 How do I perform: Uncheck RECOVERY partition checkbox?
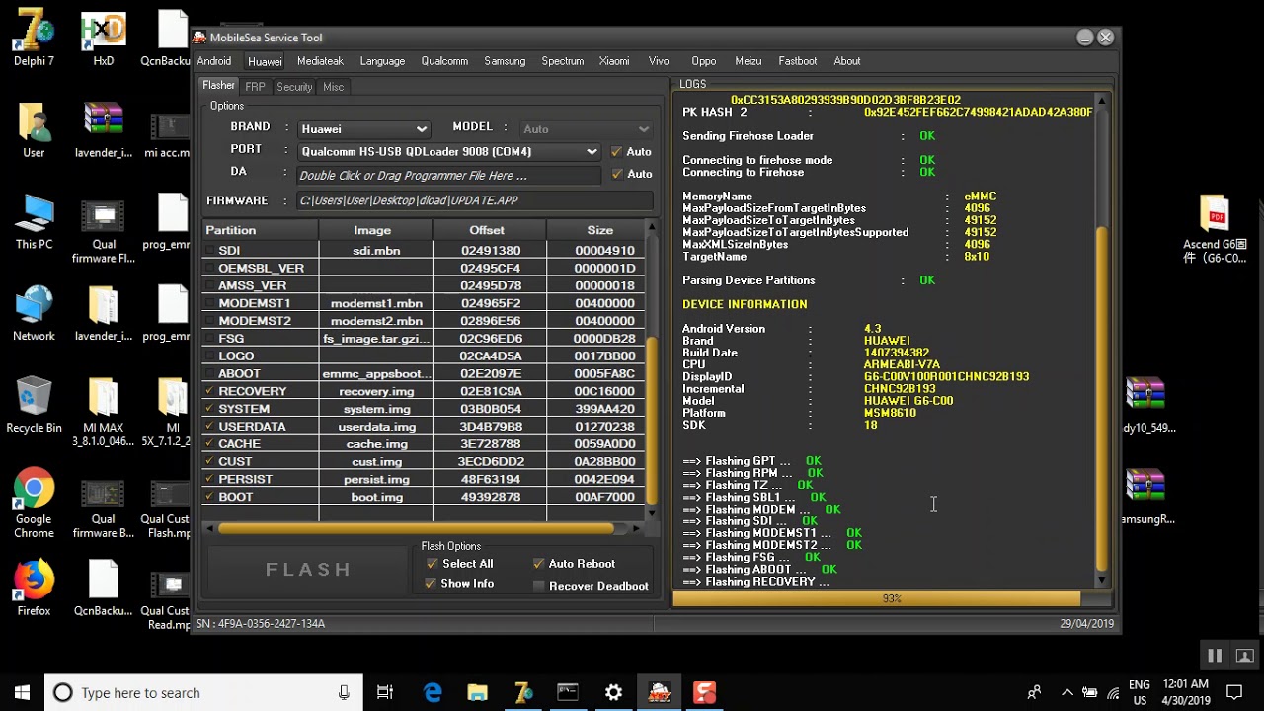209,391
